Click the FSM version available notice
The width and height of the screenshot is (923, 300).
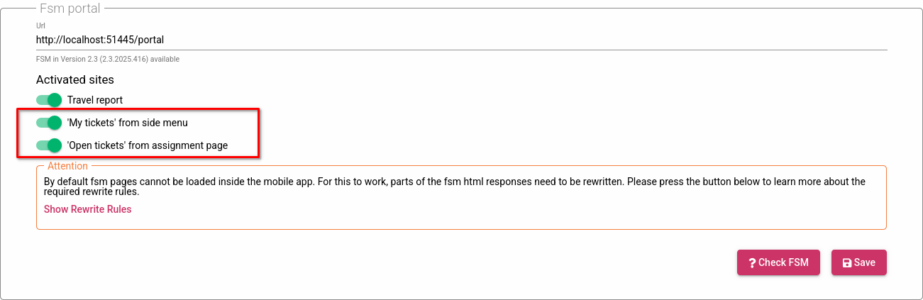[108, 59]
